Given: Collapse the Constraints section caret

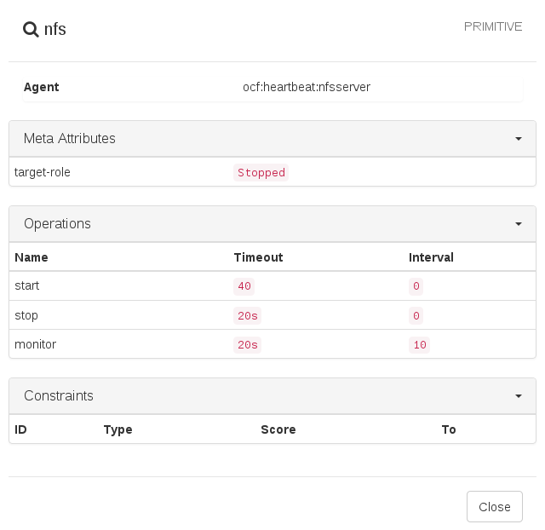Looking at the screenshot, I should 519,396.
